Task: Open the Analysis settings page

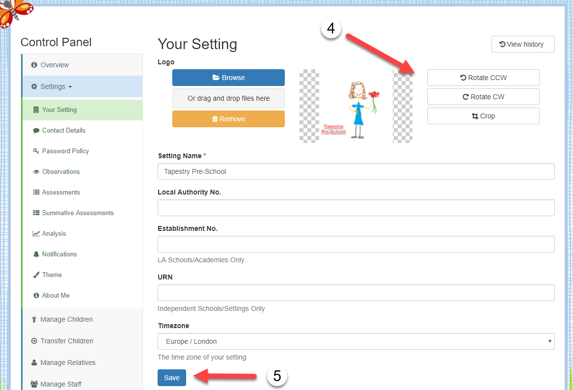Action: 82,234
